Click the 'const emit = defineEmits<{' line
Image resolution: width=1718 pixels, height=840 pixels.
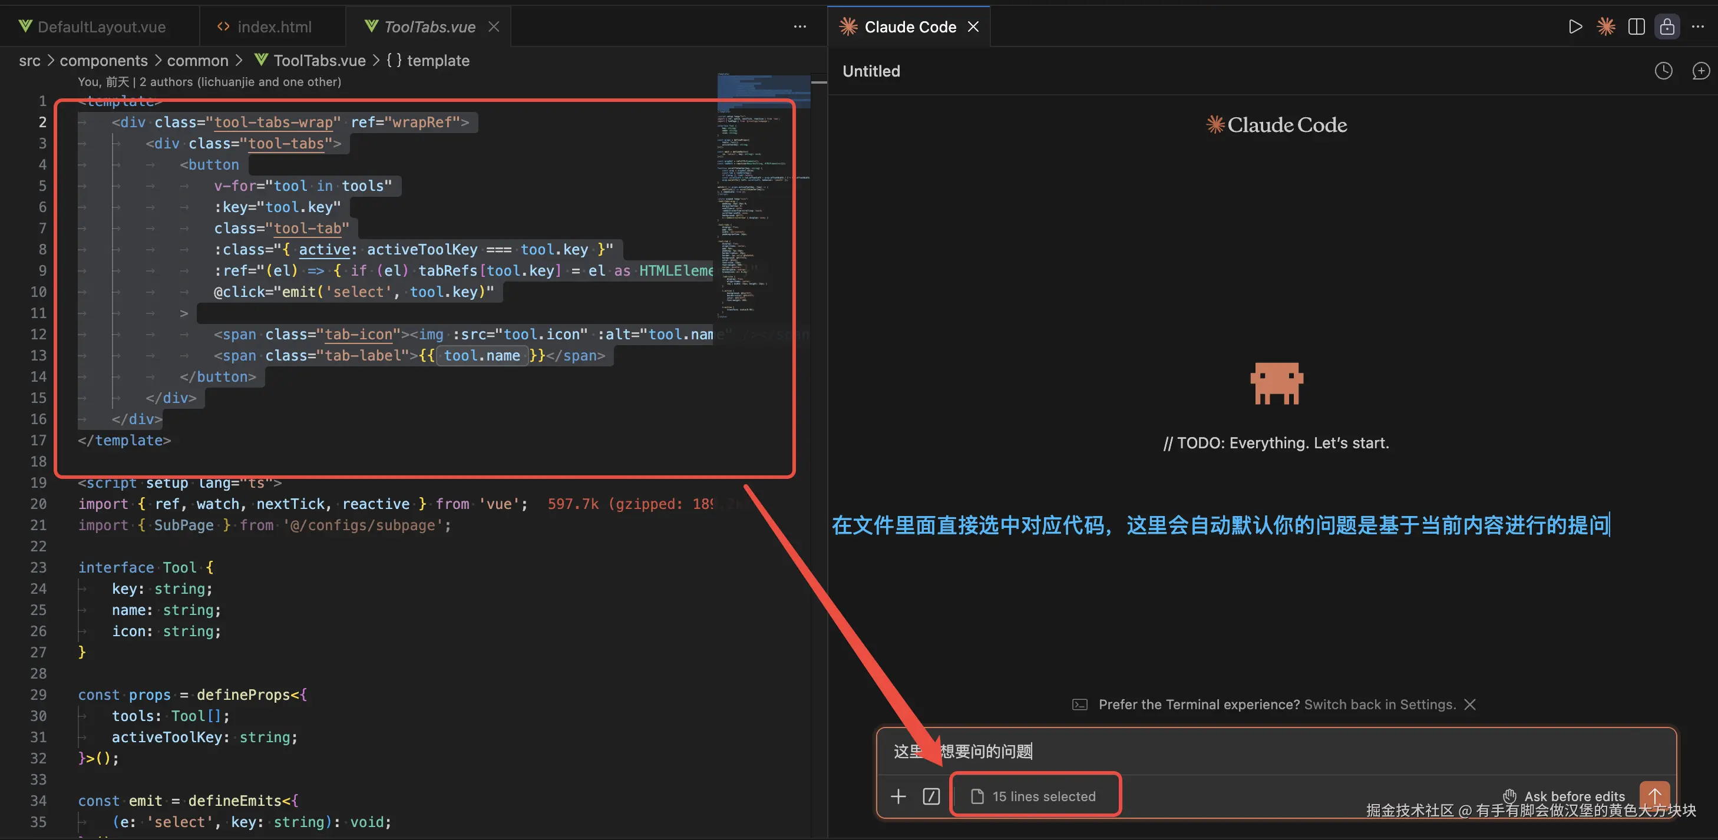coord(188,801)
